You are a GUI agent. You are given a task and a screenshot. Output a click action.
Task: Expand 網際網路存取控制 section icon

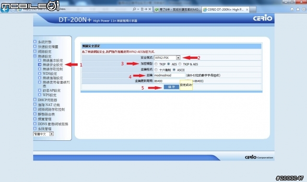point(35,109)
